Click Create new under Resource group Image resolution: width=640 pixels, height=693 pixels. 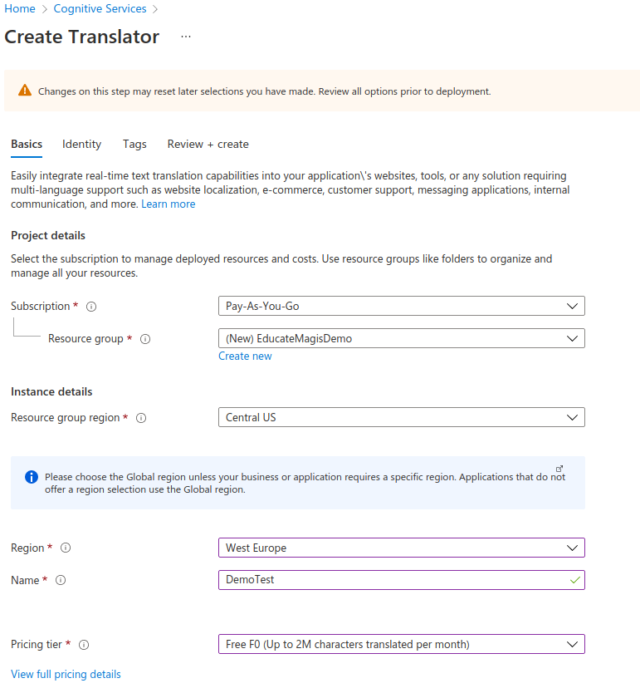tap(245, 356)
